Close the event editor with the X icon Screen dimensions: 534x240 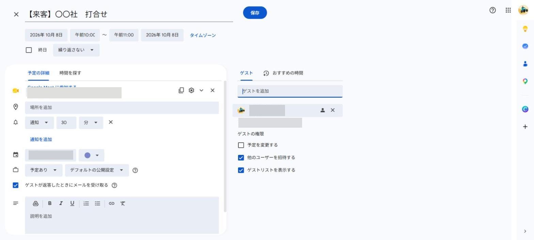[x=16, y=14]
